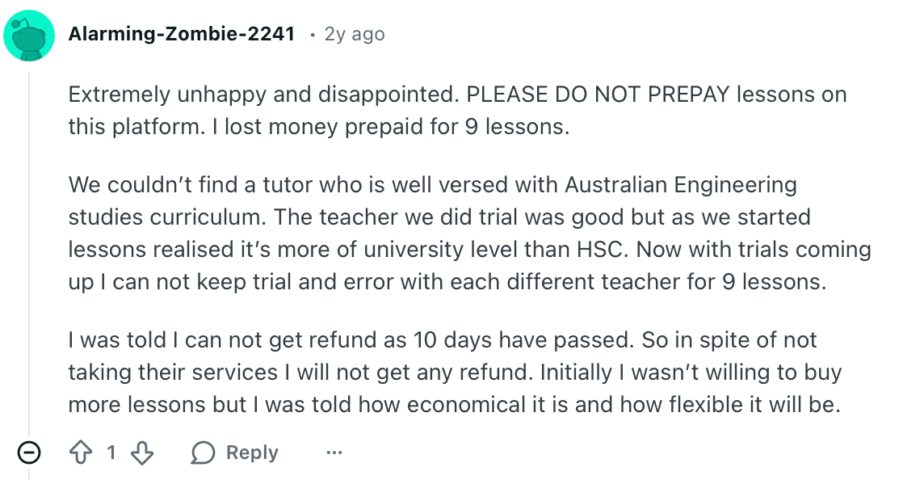Click the green Reddit avatar icon
The width and height of the screenshot is (903, 480).
tap(29, 36)
